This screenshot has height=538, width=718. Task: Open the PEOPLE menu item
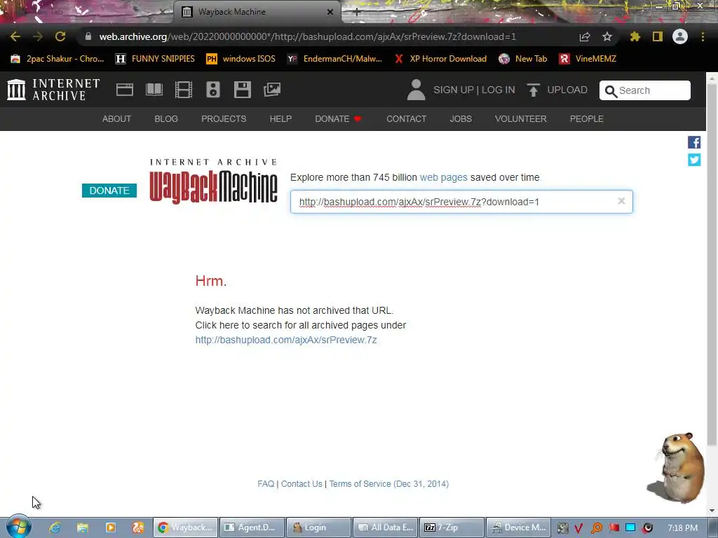(x=587, y=119)
